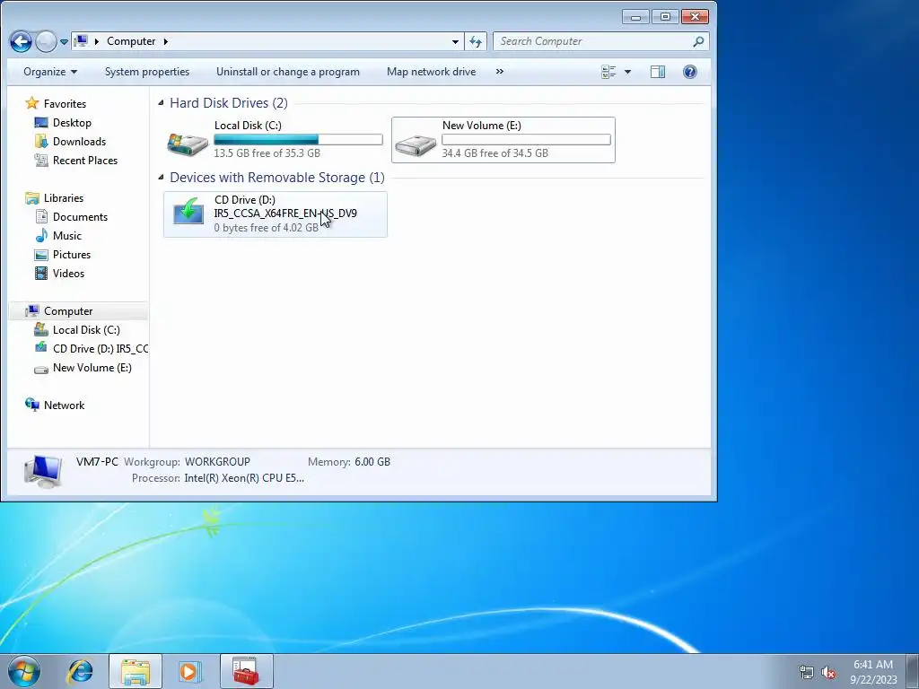
Task: Open the view options dropdown arrow
Action: coord(627,72)
